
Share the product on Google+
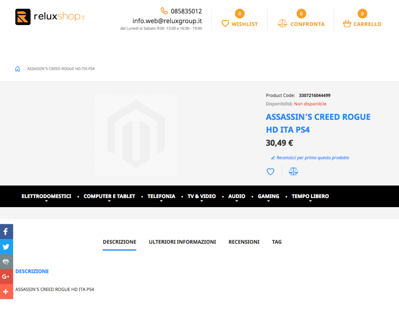click(6, 277)
